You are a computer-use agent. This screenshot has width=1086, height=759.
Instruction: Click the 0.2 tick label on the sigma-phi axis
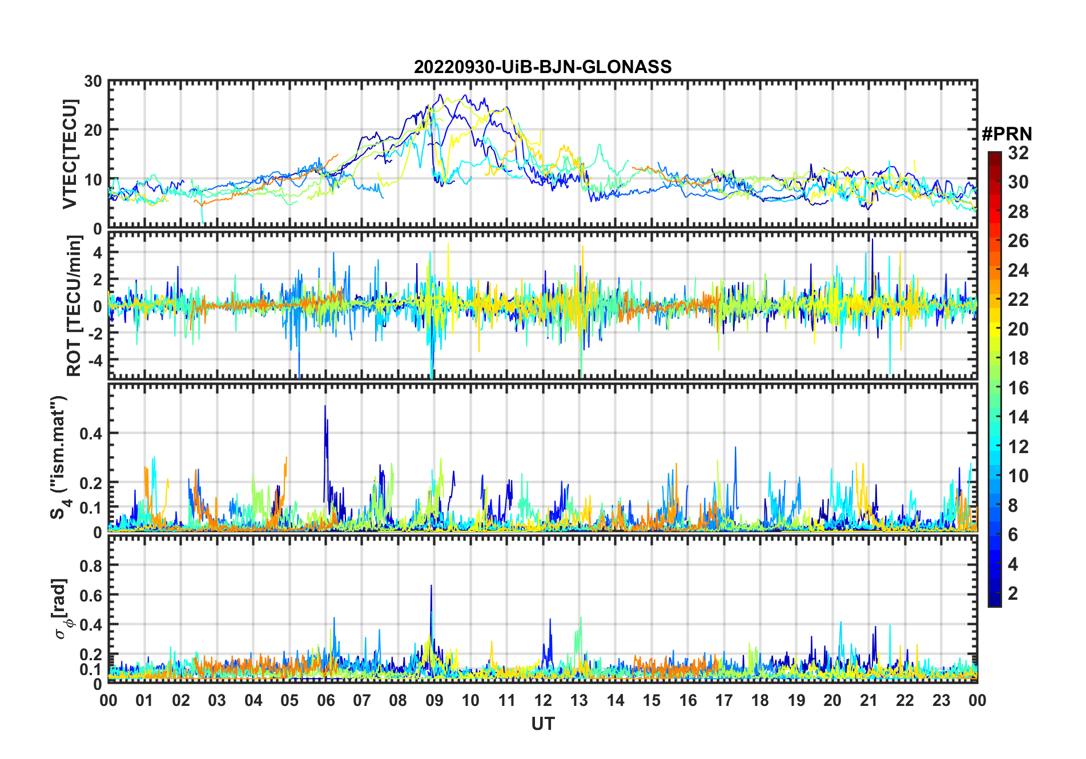91,655
